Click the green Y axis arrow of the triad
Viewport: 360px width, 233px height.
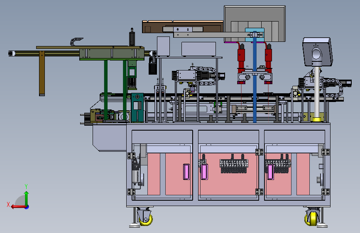click(x=27, y=198)
